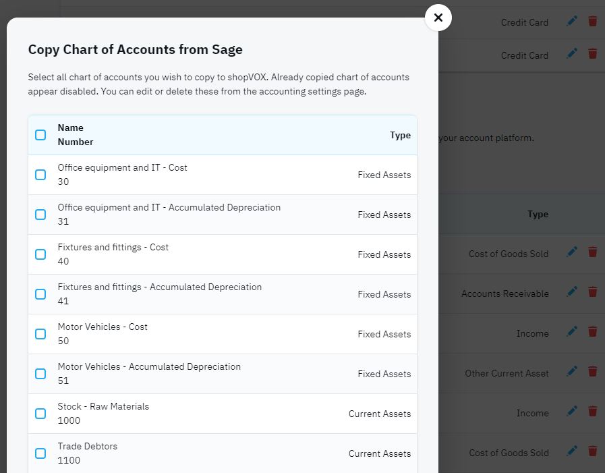The width and height of the screenshot is (605, 473).
Task: Click the Stock - Raw Materials name
Action: tap(103, 407)
